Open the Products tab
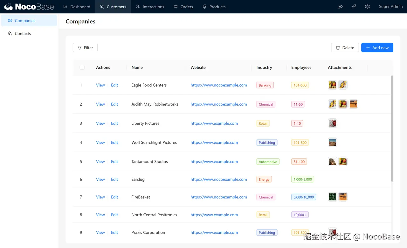Screen dimensions: 407x248 click(x=214, y=7)
